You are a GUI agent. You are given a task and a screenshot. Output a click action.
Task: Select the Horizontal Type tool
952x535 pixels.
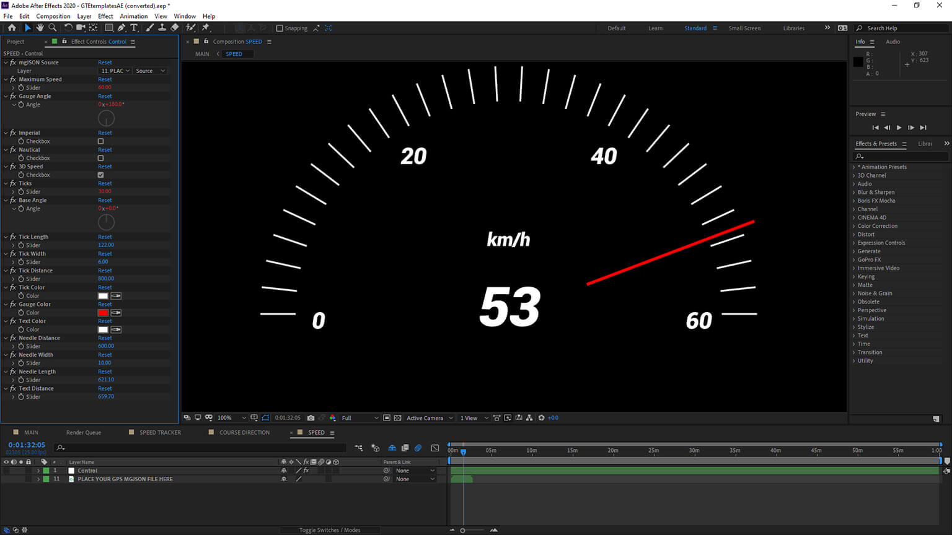(x=134, y=28)
